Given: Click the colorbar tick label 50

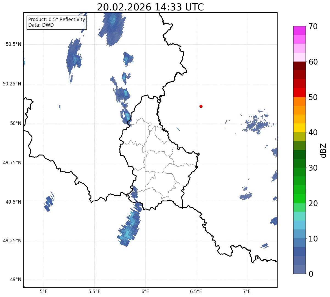Looking at the screenshot, I should click(x=313, y=97).
